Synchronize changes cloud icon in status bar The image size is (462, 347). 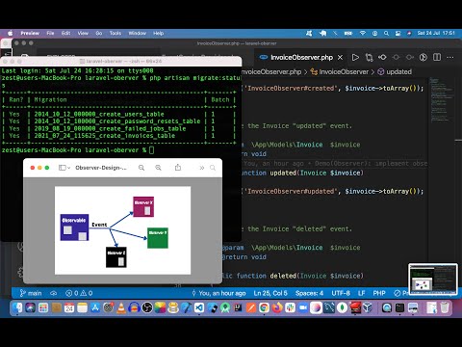pyautogui.click(x=54, y=293)
